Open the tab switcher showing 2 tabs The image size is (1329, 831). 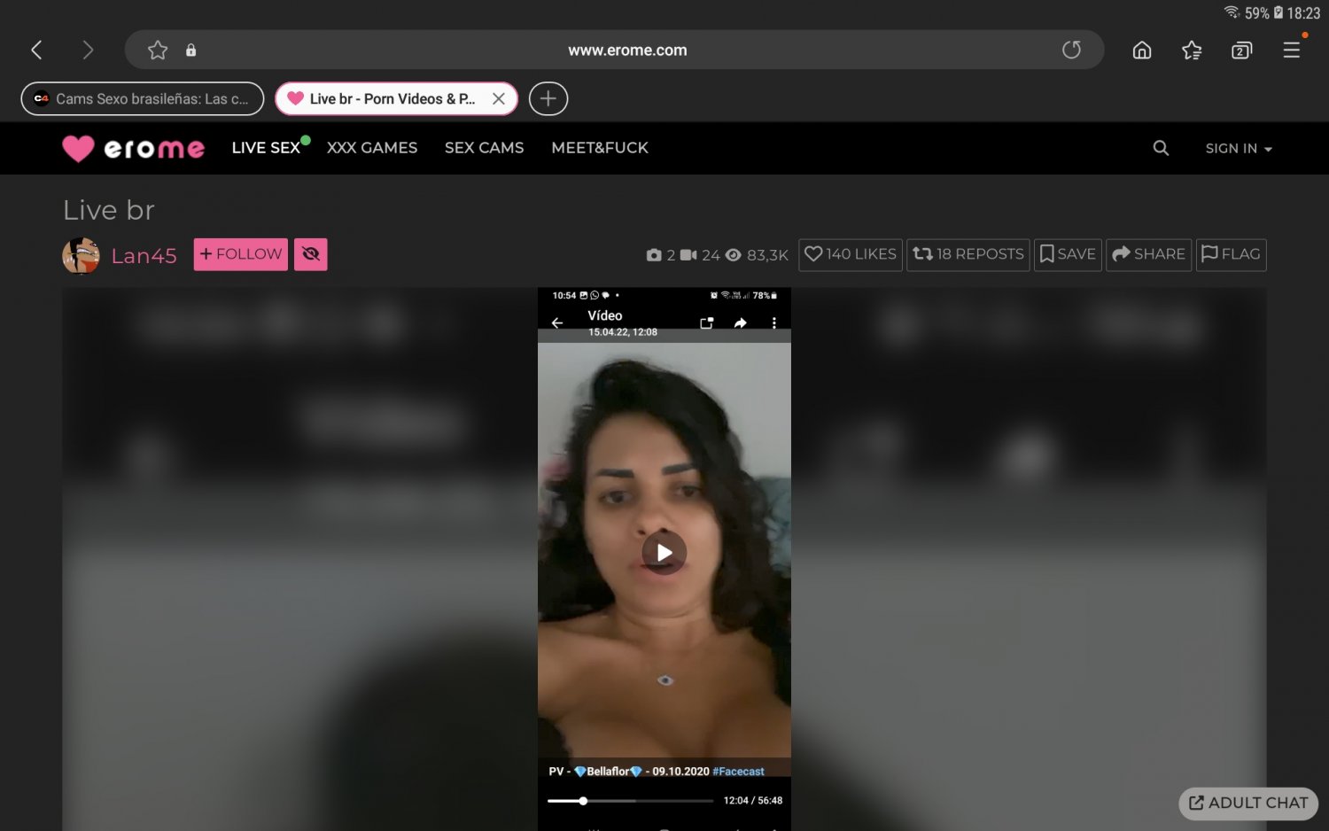point(1241,50)
